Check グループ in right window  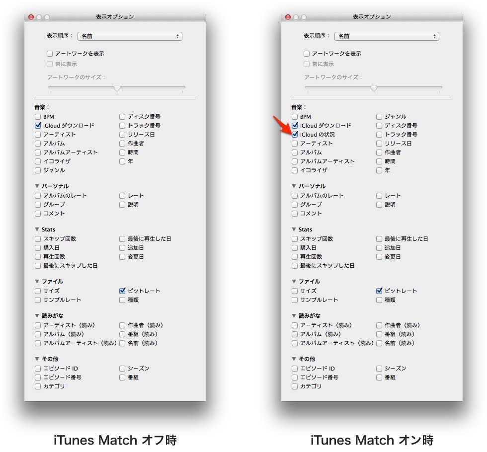(295, 205)
